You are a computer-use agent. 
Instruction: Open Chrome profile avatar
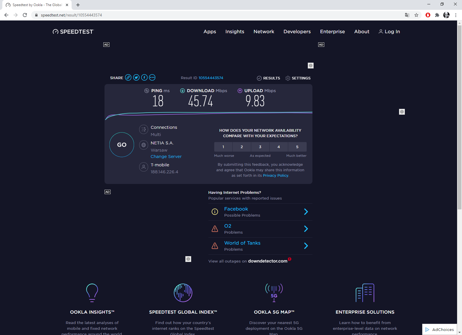pyautogui.click(x=446, y=15)
